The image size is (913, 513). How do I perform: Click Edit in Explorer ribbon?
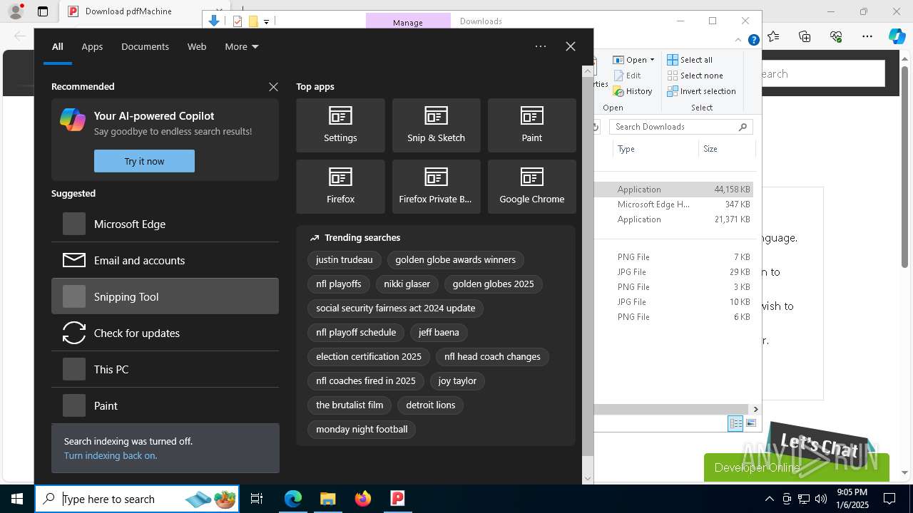click(x=627, y=76)
